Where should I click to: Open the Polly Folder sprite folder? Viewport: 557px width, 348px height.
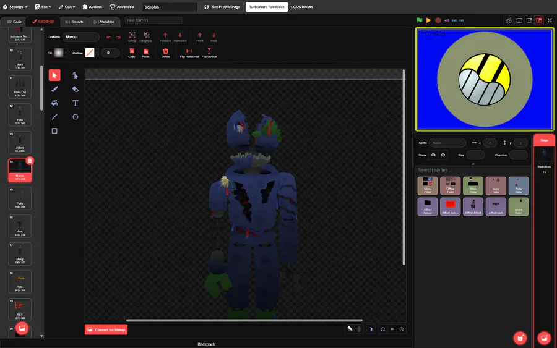point(519,186)
